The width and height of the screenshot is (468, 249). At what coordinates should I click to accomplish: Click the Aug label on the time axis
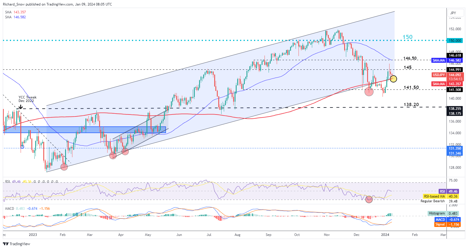pyautogui.click(x=237, y=235)
